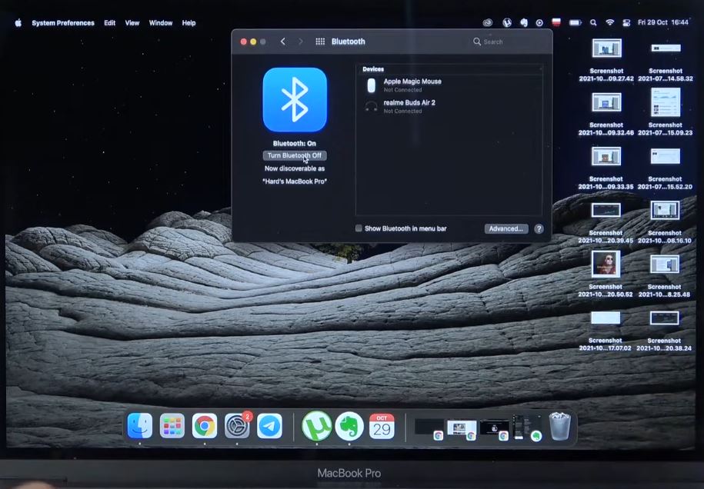704x489 pixels.
Task: Open the Help menu
Action: point(189,23)
